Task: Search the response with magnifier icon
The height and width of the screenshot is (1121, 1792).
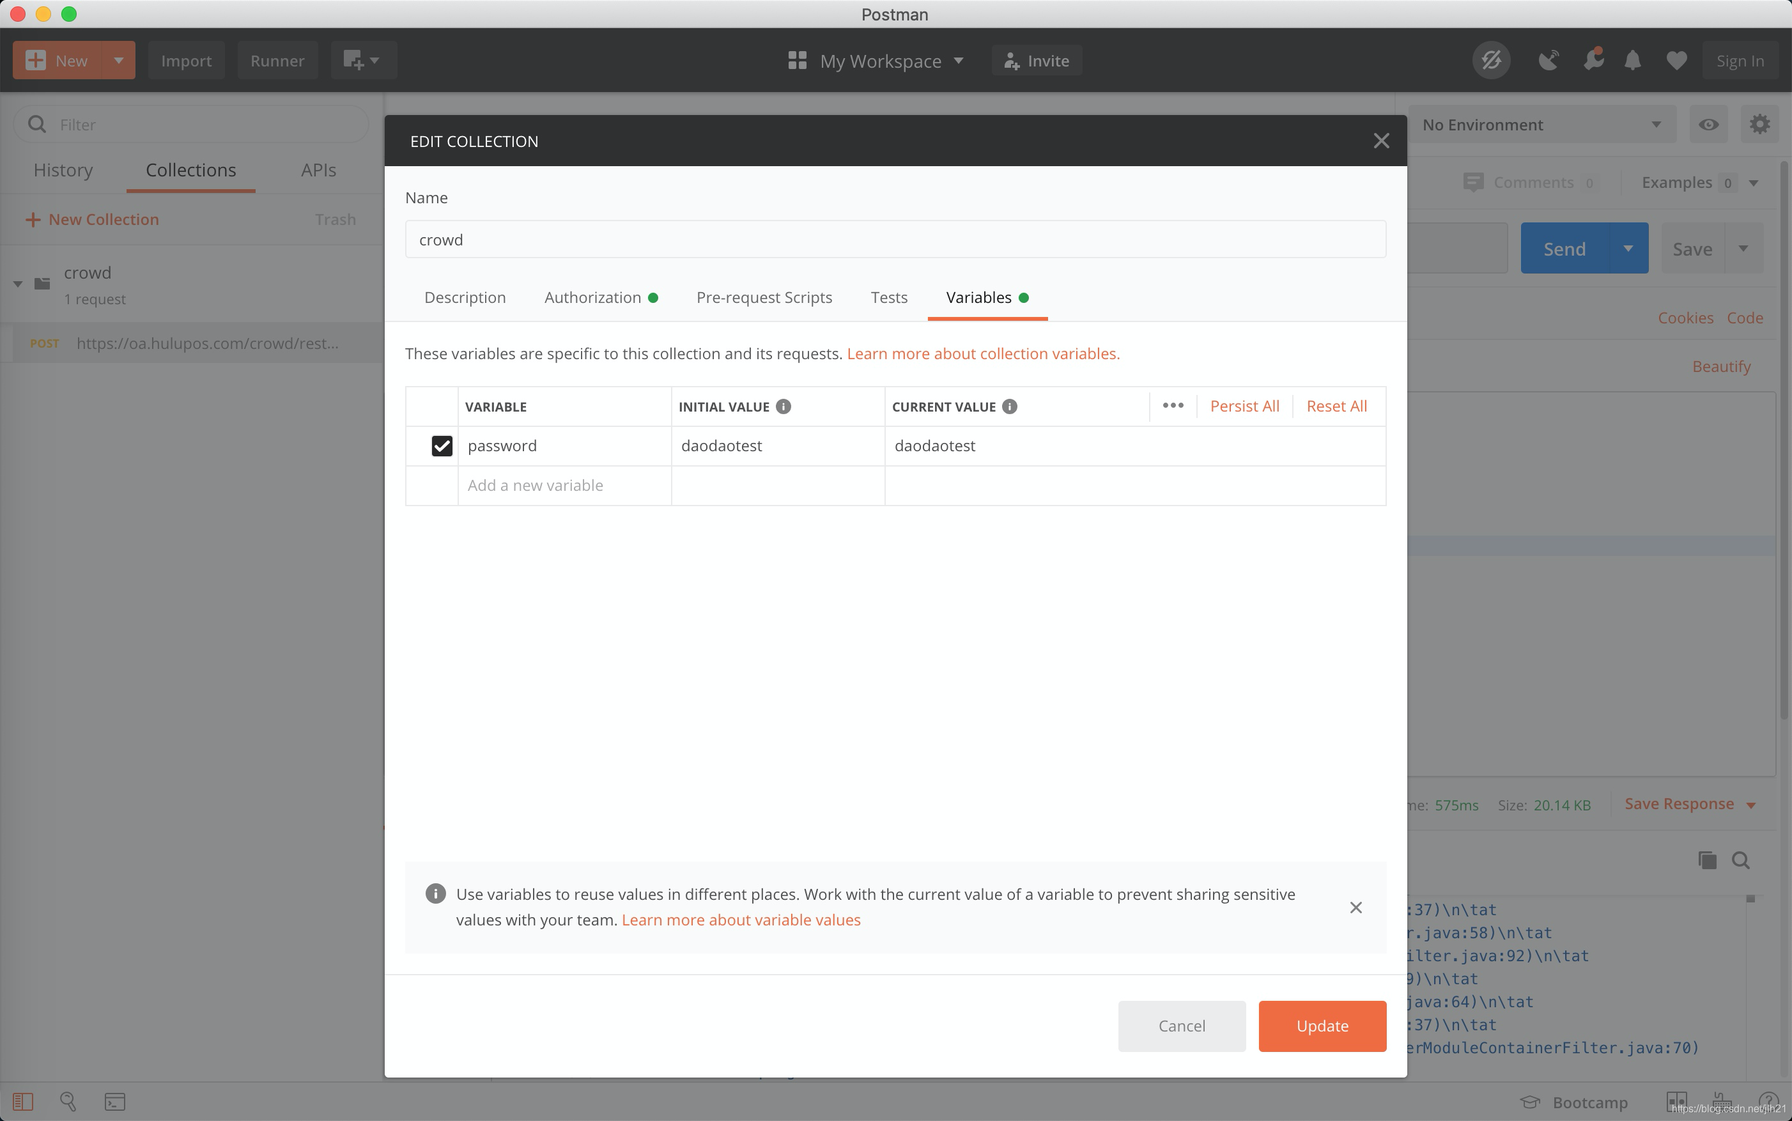Action: coord(1741,860)
